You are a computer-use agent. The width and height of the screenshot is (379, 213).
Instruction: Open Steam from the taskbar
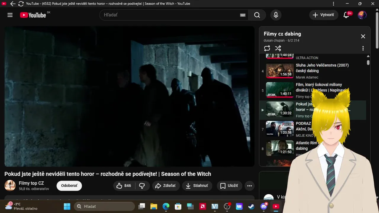pos(251,206)
